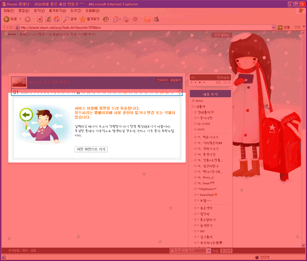Click the 이동 go button
Screen dimensions: 307x261
click(284, 28)
